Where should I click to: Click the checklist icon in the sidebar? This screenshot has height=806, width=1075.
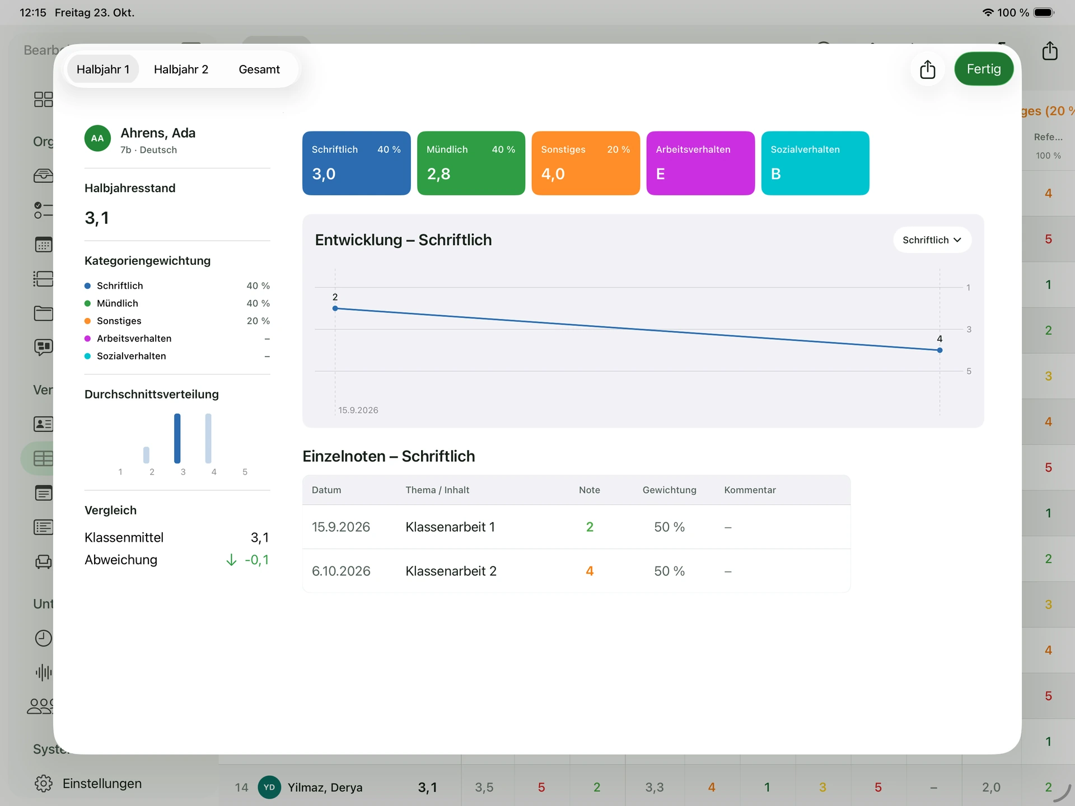click(x=44, y=210)
